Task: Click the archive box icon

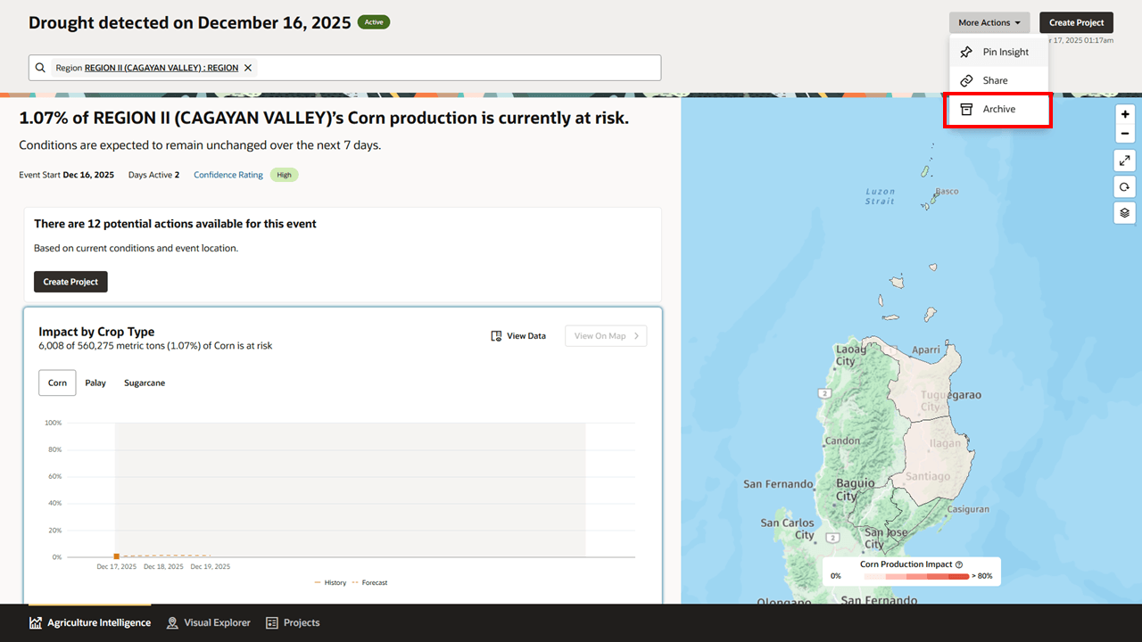Action: point(966,109)
